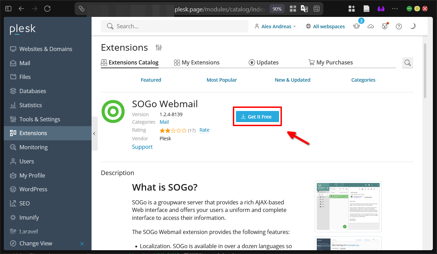
Task: Open WordPress in the sidebar
Action: tap(48, 189)
